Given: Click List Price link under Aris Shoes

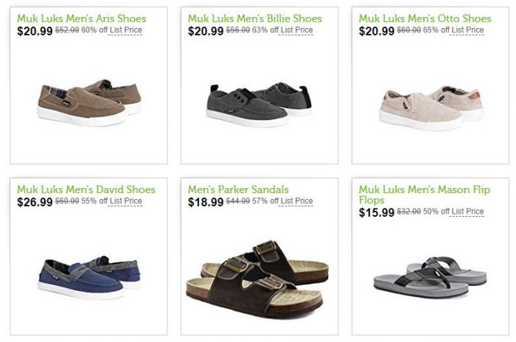Looking at the screenshot, I should (126, 30).
